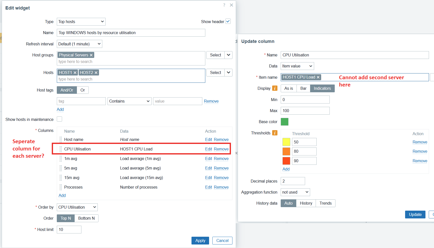The width and height of the screenshot is (434, 248).
Task: Select Trends history data option
Action: [325, 203]
